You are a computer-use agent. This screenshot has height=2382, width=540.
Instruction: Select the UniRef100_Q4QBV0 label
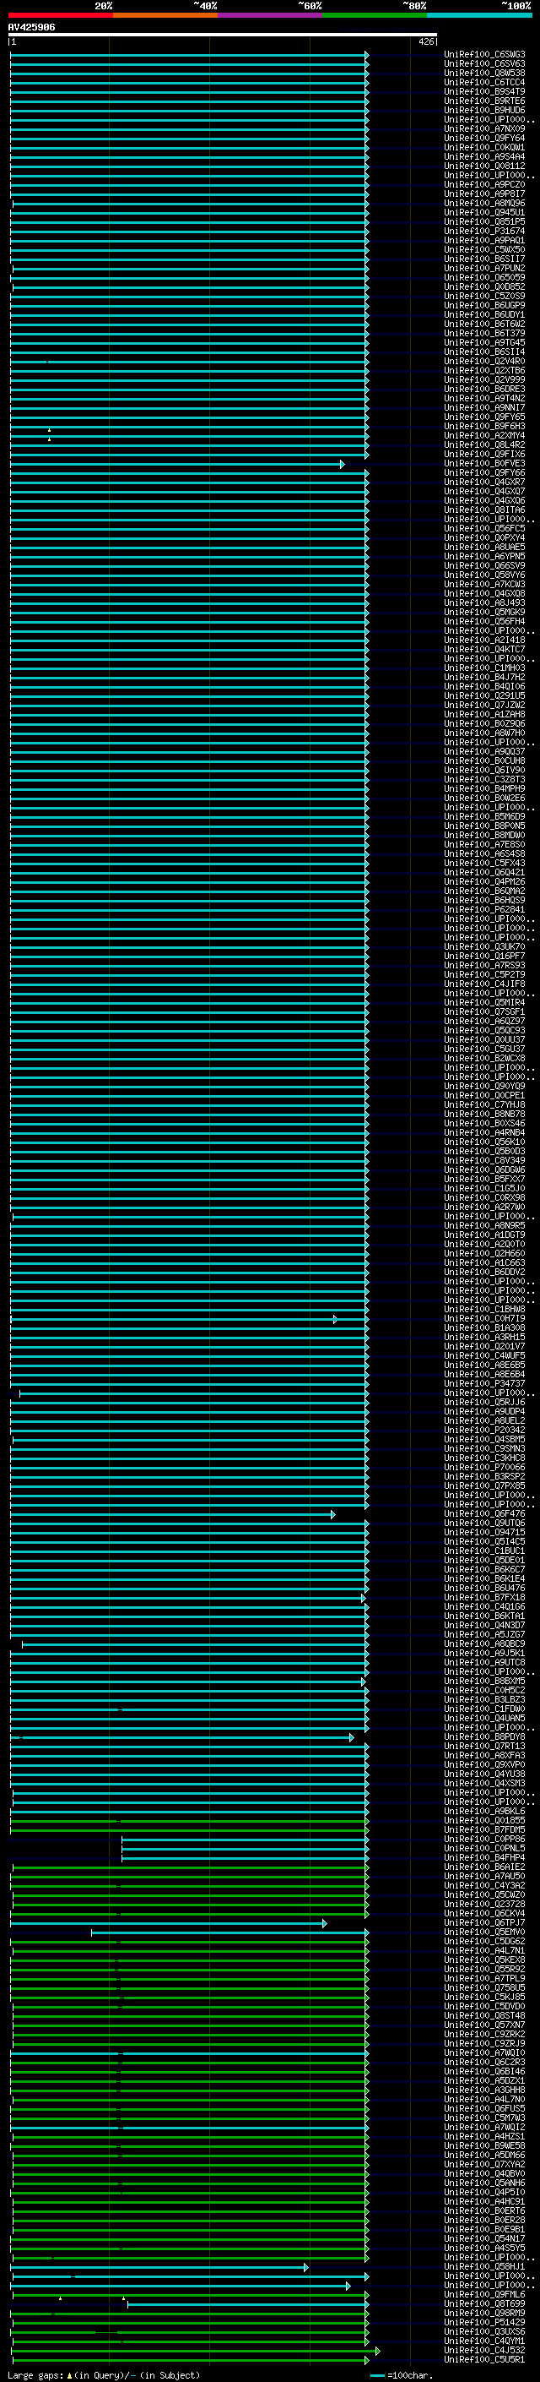pyautogui.click(x=484, y=2174)
